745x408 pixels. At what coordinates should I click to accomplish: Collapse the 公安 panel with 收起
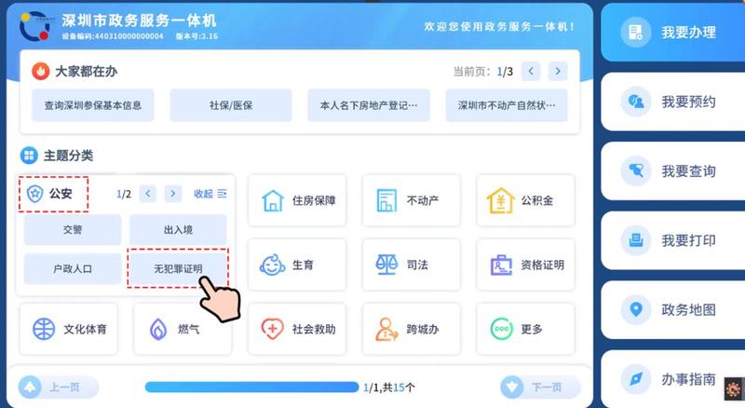coord(210,194)
